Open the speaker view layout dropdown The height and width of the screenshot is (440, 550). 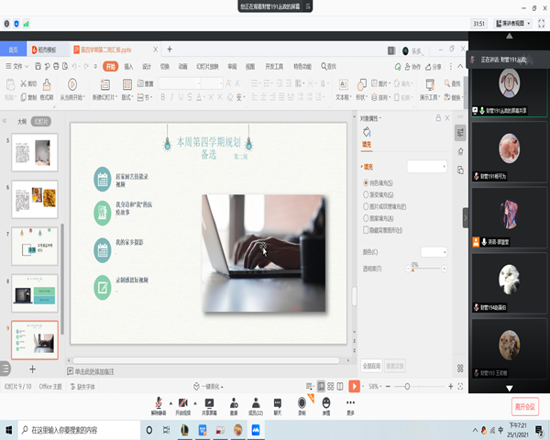point(513,24)
